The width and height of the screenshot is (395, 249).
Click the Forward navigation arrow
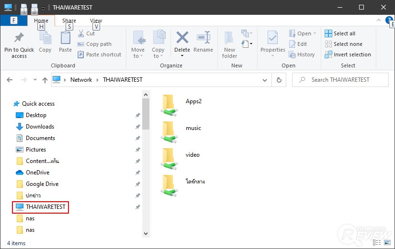(x=23, y=80)
